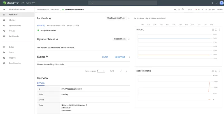Open the Items per page dropdown

pos(101,71)
